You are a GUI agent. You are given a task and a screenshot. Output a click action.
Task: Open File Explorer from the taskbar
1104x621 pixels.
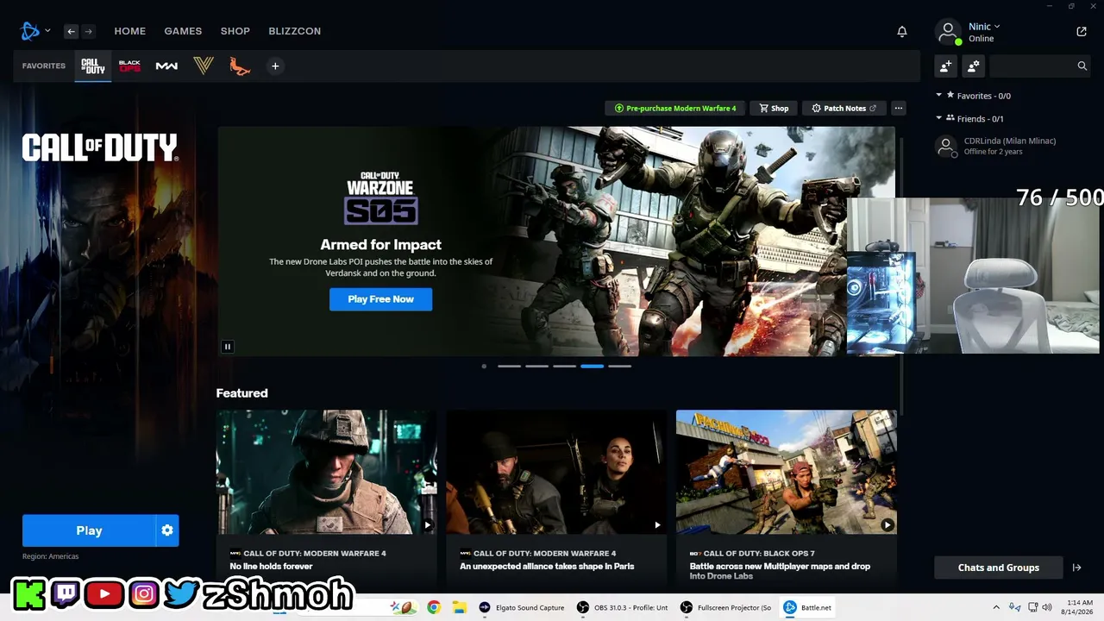pyautogui.click(x=460, y=607)
